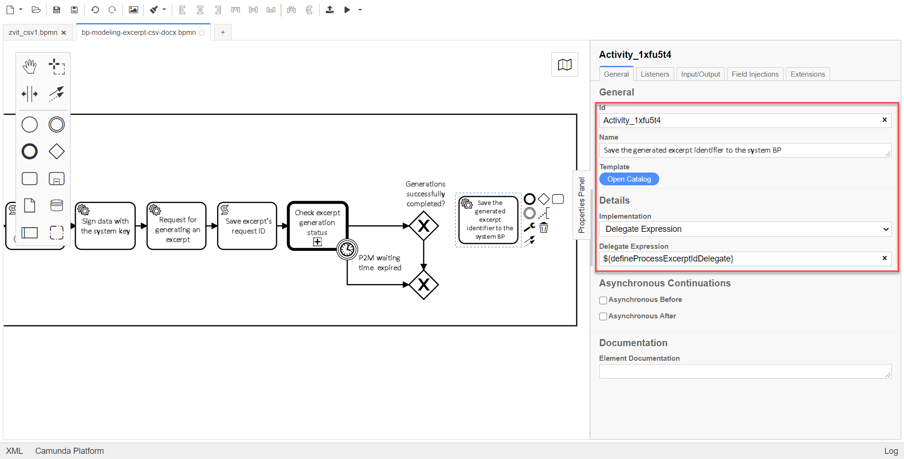Align selected elements to the right
Viewport: 904px width, 459px height.
pos(218,9)
